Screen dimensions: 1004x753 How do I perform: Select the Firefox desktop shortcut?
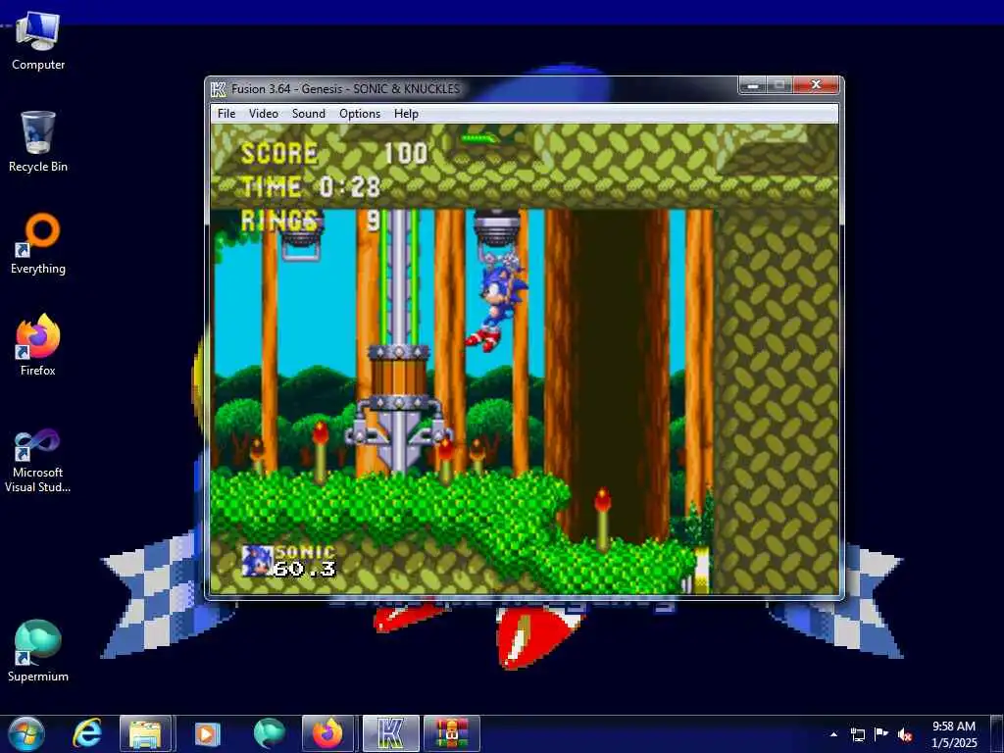point(38,346)
